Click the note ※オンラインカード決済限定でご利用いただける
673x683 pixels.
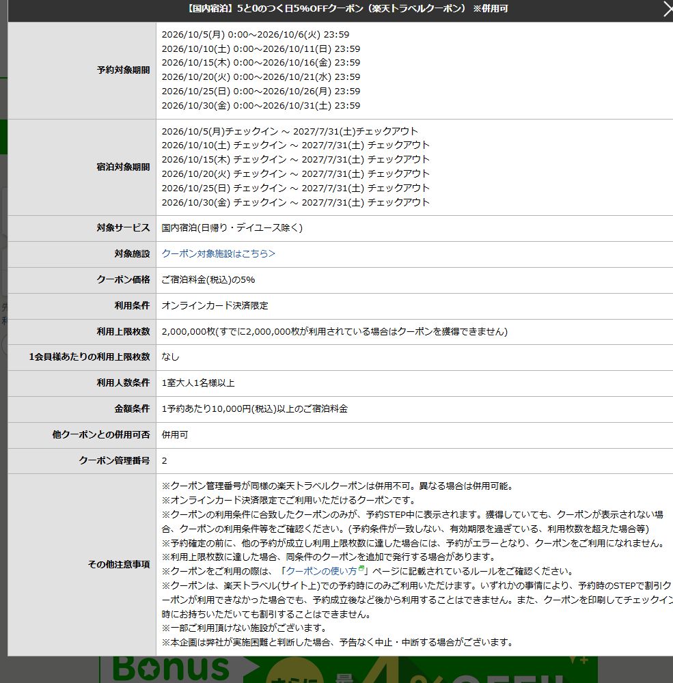pyautogui.click(x=290, y=500)
